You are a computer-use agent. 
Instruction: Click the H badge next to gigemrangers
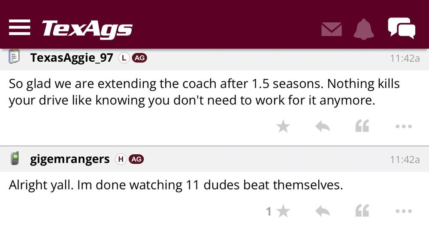click(x=121, y=159)
